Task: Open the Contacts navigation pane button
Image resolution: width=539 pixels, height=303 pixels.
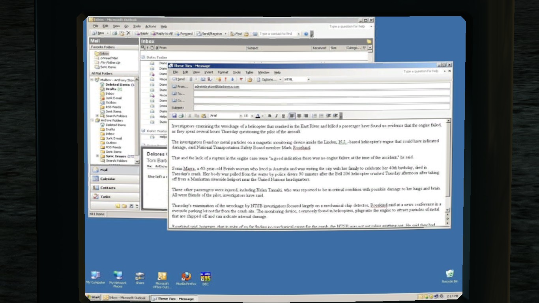Action: [115, 188]
